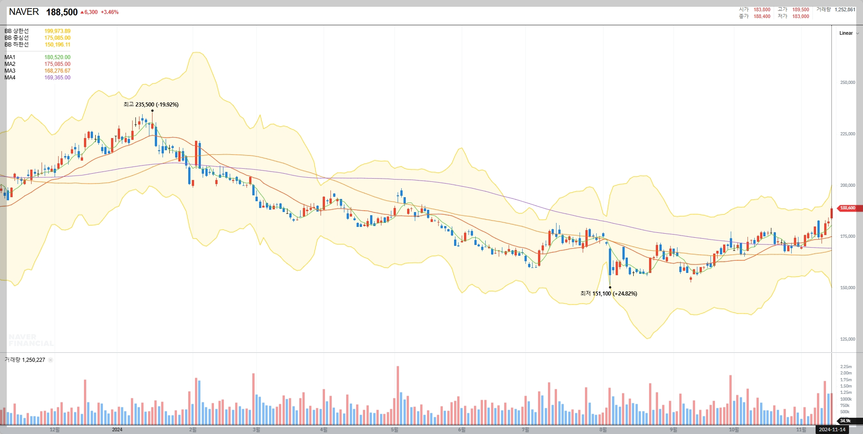This screenshot has height=434, width=863.
Task: Click the percent change +3.46%
Action: click(110, 12)
